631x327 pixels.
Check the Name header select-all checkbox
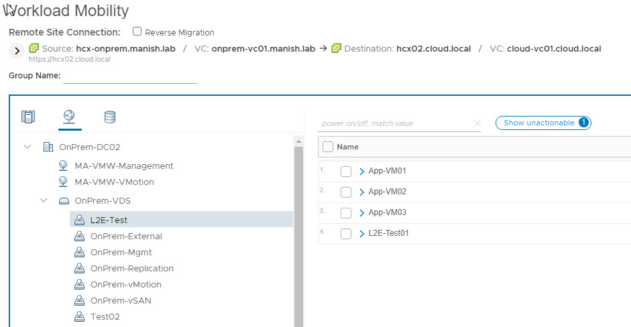[x=328, y=147]
